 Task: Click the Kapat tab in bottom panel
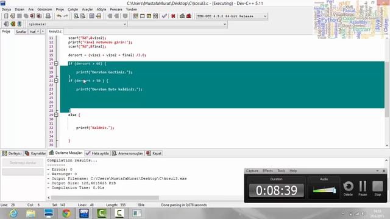pos(154,153)
